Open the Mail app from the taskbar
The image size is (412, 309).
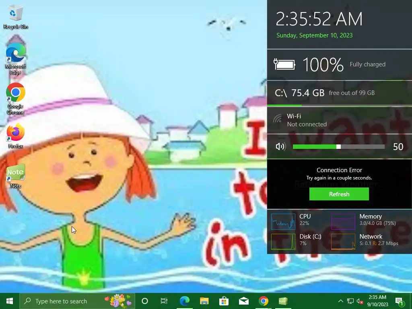click(243, 301)
